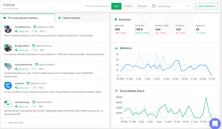Open the Chatfuel Masterclass mention text
The height and width of the screenshot is (129, 222).
[x=49, y=75]
